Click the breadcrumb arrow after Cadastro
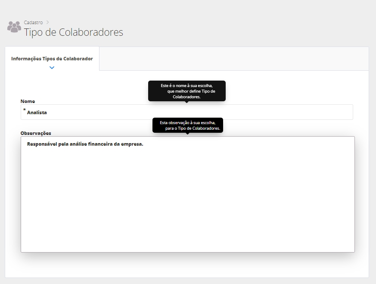This screenshot has height=284, width=376. tap(48, 22)
